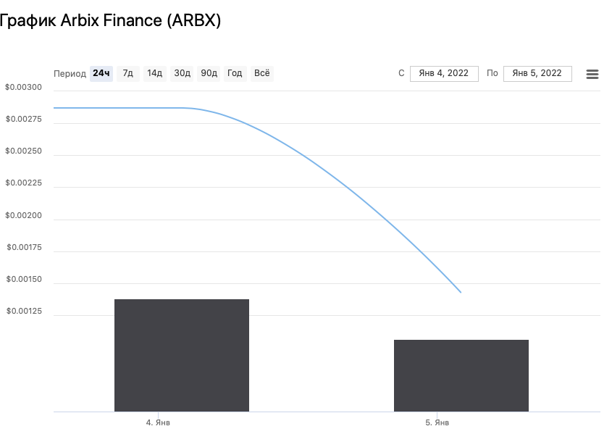Show the Год (year) period

235,73
